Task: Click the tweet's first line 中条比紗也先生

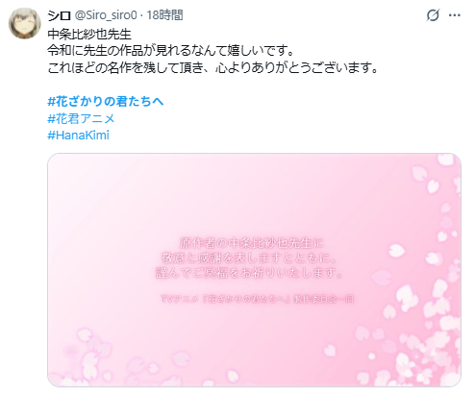Action: [89, 35]
